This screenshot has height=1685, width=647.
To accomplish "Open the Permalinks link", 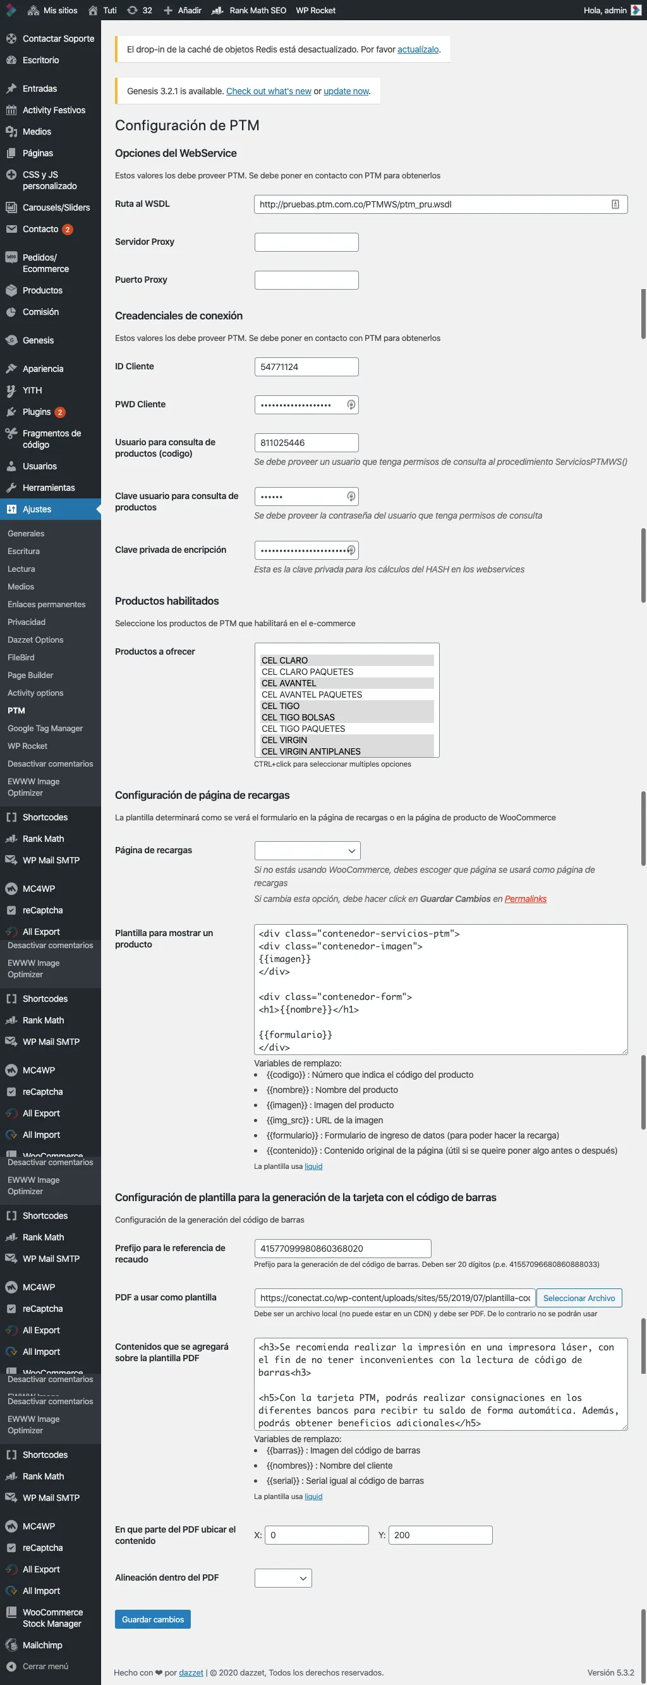I will tap(526, 900).
